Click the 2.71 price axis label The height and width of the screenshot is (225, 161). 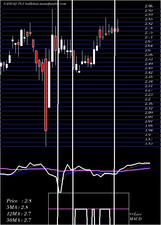(149, 37)
